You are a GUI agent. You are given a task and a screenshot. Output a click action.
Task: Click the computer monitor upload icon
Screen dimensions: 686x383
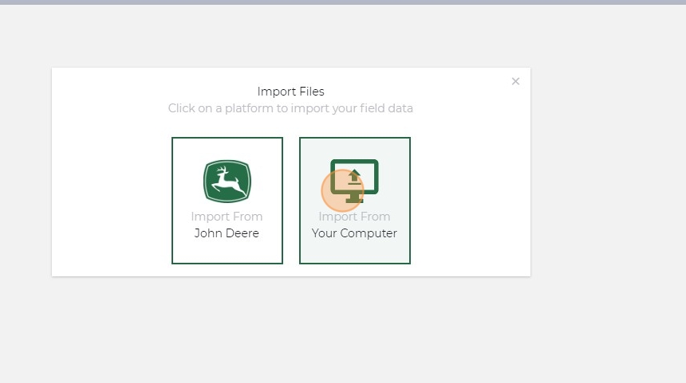click(355, 181)
